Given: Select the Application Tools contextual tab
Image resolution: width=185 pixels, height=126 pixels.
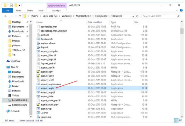Looking at the screenshot, I should click(x=57, y=6).
